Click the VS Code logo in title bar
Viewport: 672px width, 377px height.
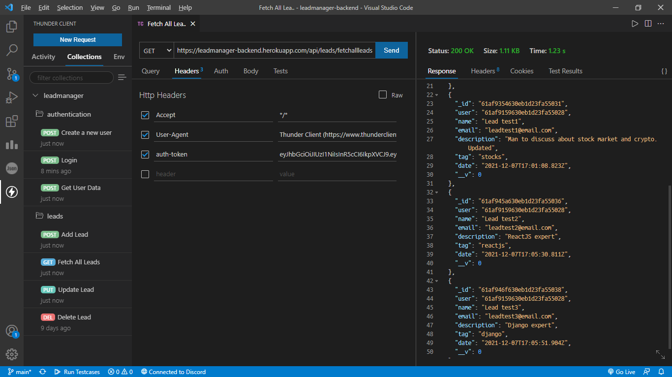tap(9, 7)
